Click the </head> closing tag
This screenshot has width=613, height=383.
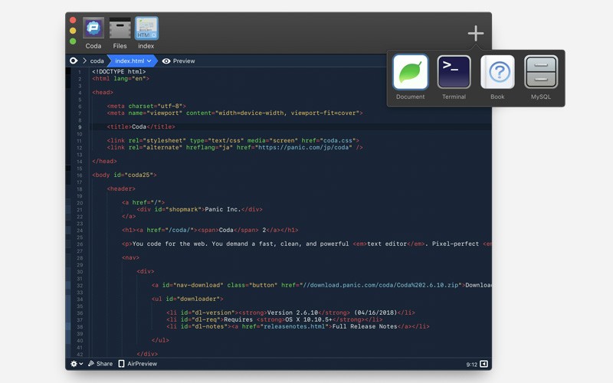coord(104,161)
